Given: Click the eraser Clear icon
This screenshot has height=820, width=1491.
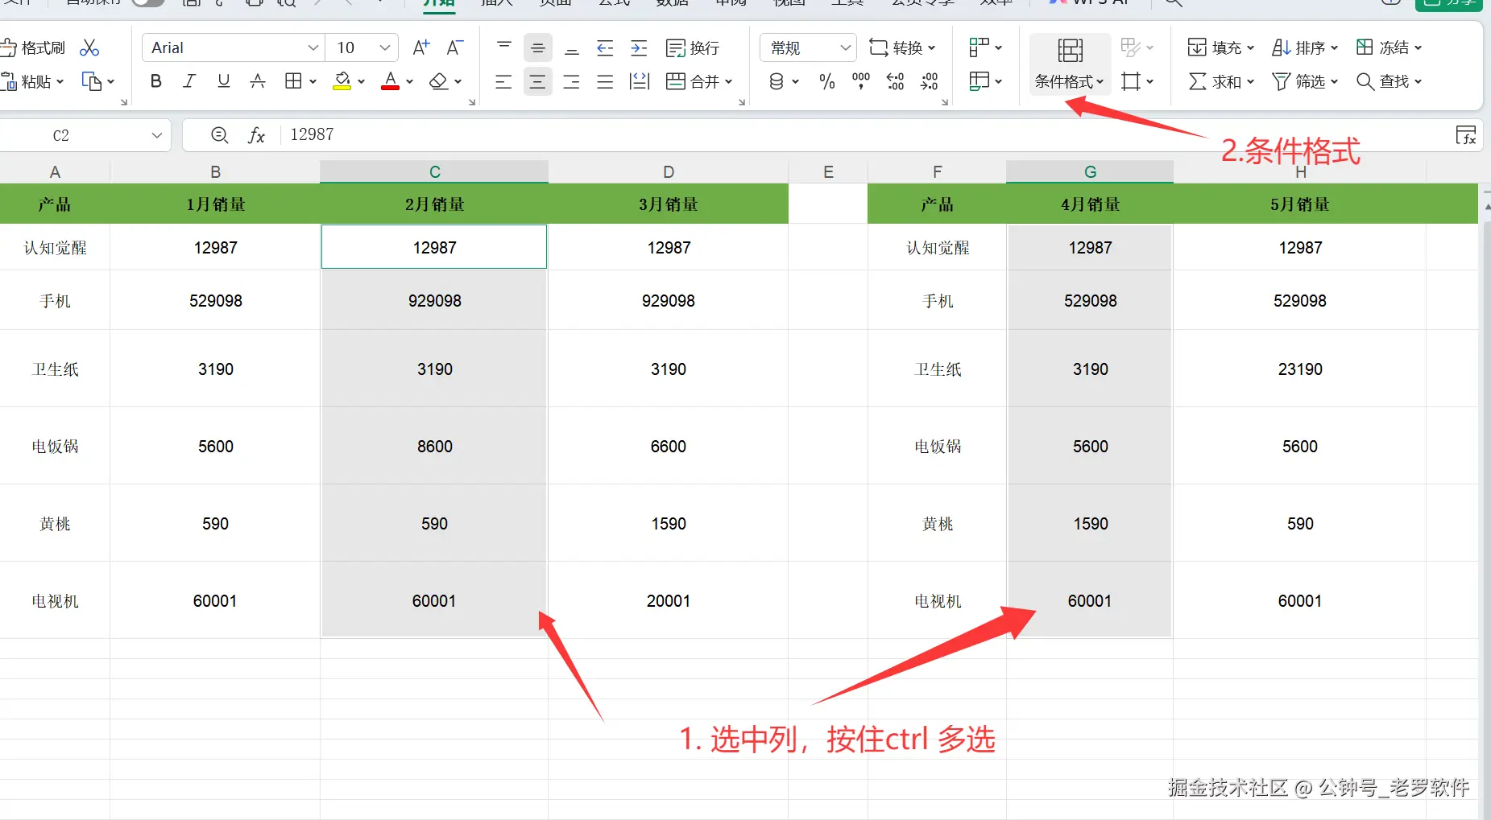Looking at the screenshot, I should point(439,81).
